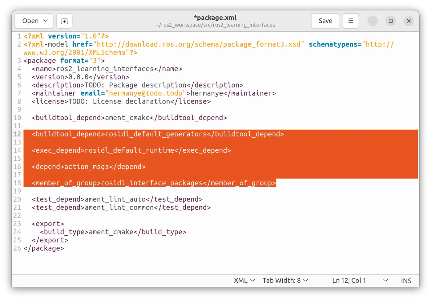Click the test_depend ament_lint_auto line
Image resolution: width=431 pixels, height=300 pixels.
(117, 199)
